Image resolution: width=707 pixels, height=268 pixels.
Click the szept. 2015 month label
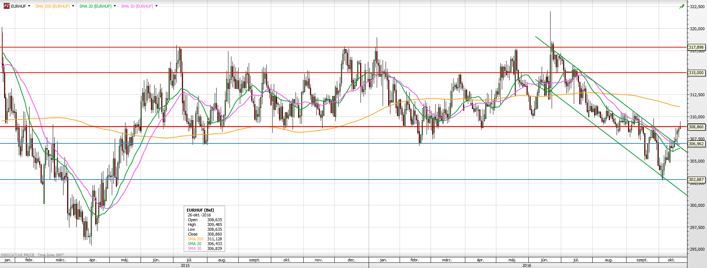(255, 260)
